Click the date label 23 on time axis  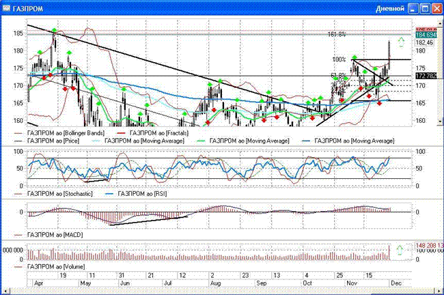(245, 275)
